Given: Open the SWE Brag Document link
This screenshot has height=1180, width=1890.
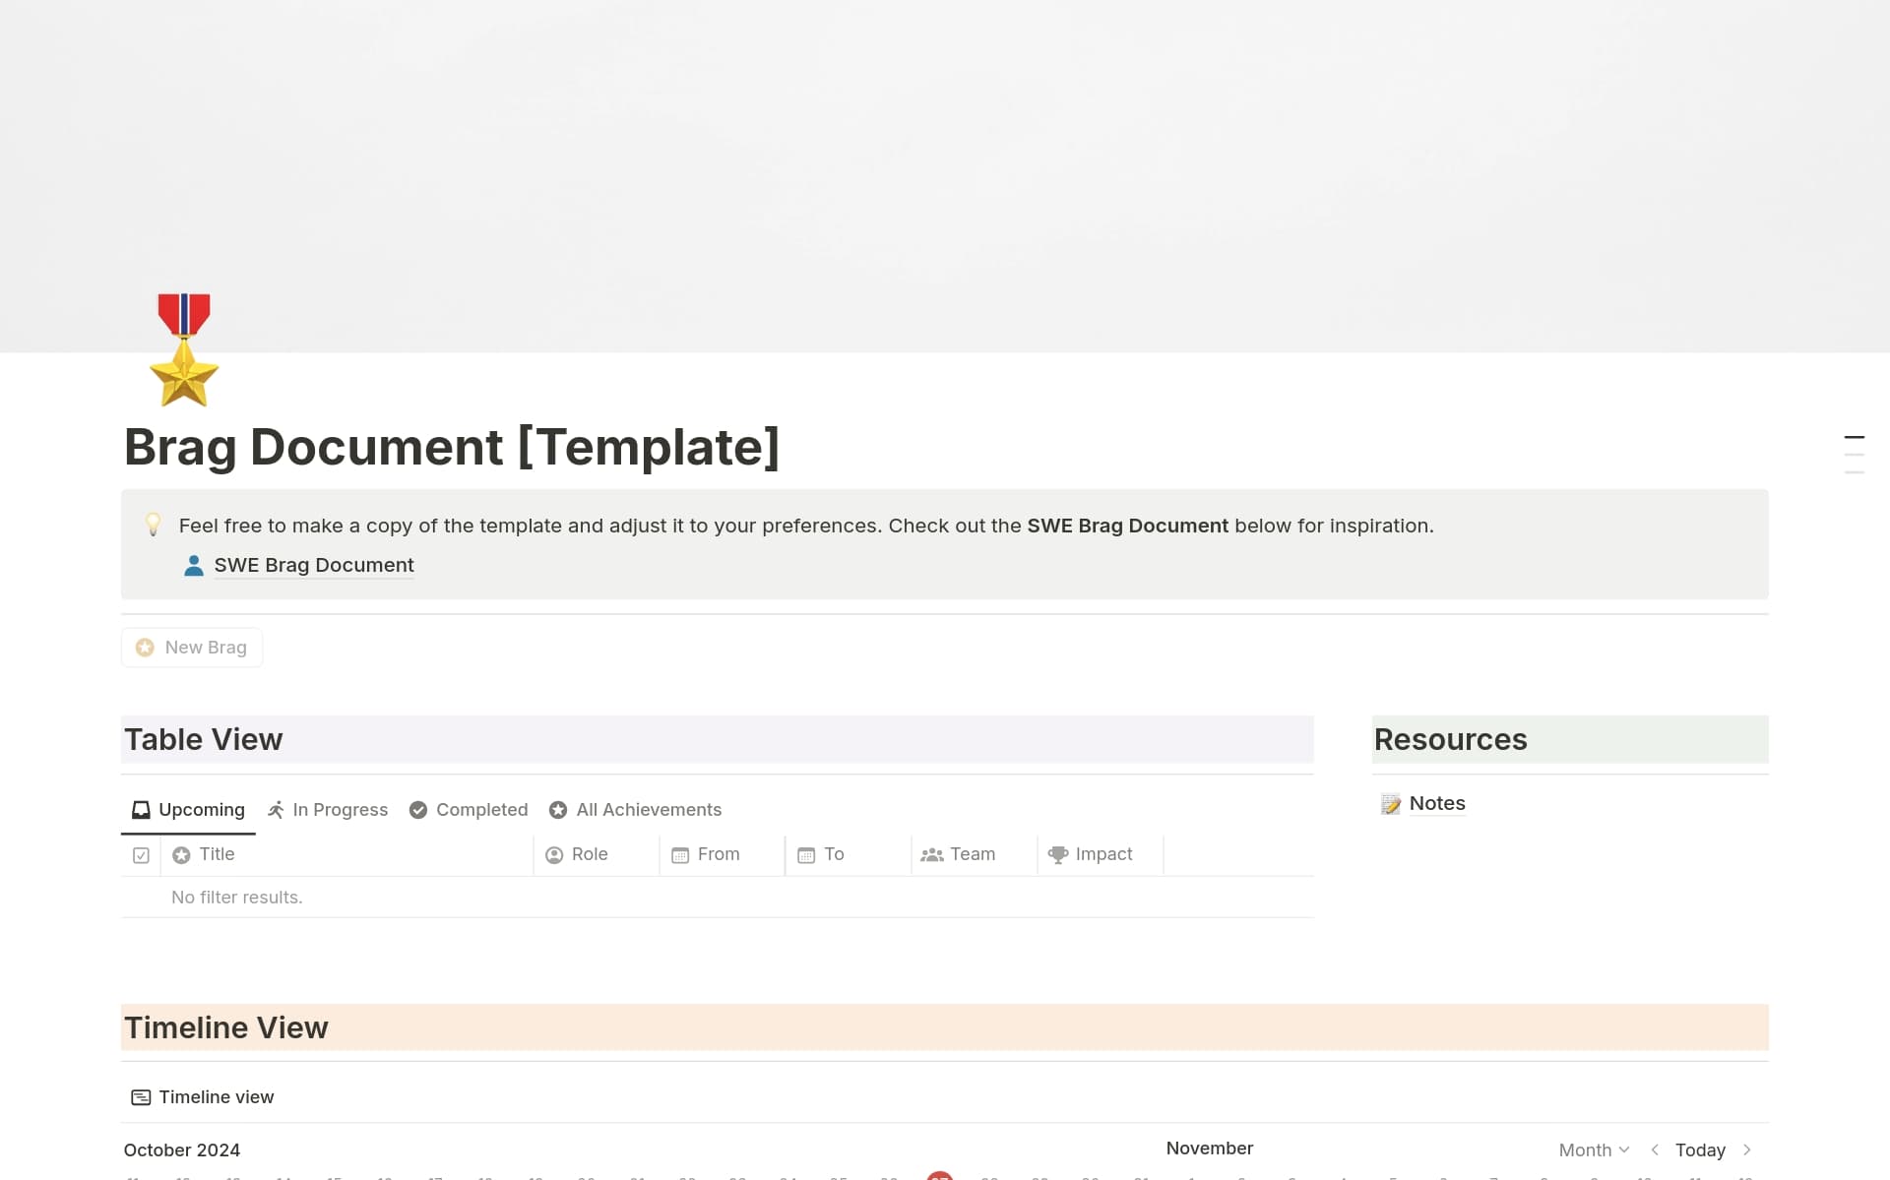Looking at the screenshot, I should (x=313, y=564).
